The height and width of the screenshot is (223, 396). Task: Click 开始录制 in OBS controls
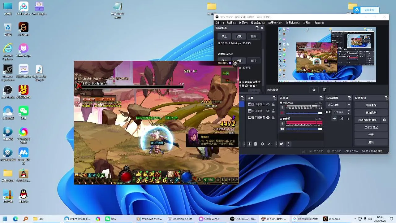point(371,112)
